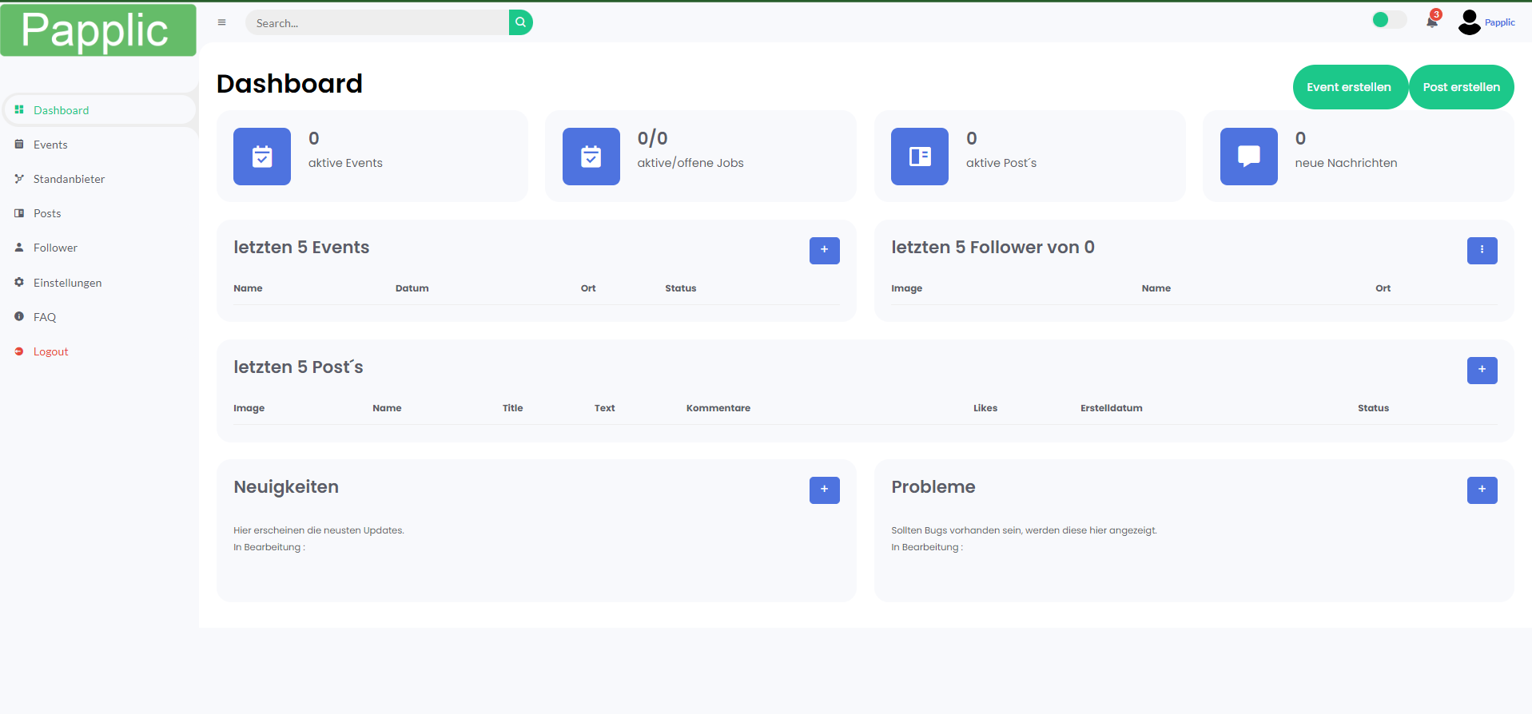Click plus button in letzten 5 Events

pos(825,250)
